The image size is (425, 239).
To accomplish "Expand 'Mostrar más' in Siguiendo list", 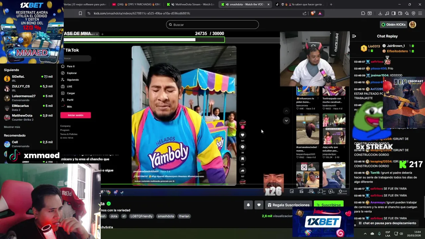I will pos(12,127).
